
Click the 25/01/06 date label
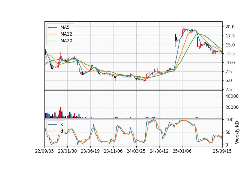[x=182, y=151]
